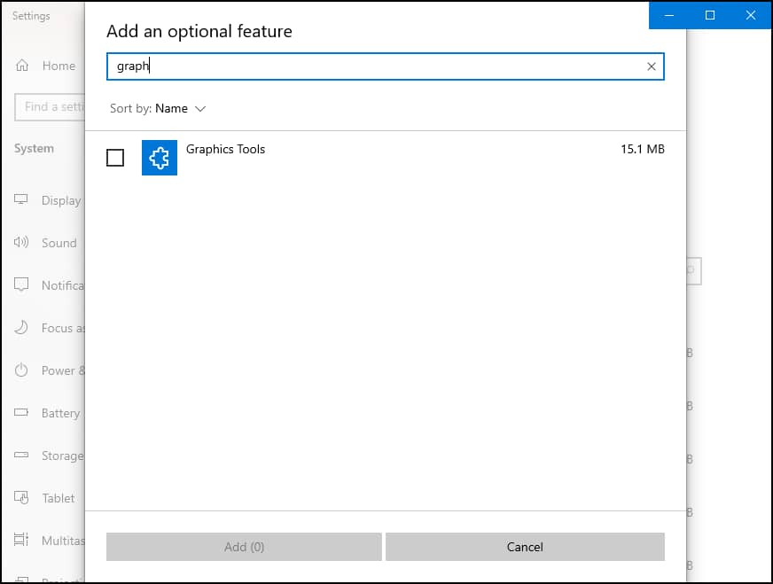The height and width of the screenshot is (584, 773).
Task: Click the Storage drive icon
Action: click(x=21, y=455)
